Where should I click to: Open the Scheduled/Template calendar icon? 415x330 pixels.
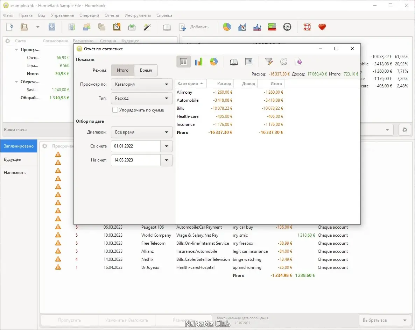tap(117, 27)
